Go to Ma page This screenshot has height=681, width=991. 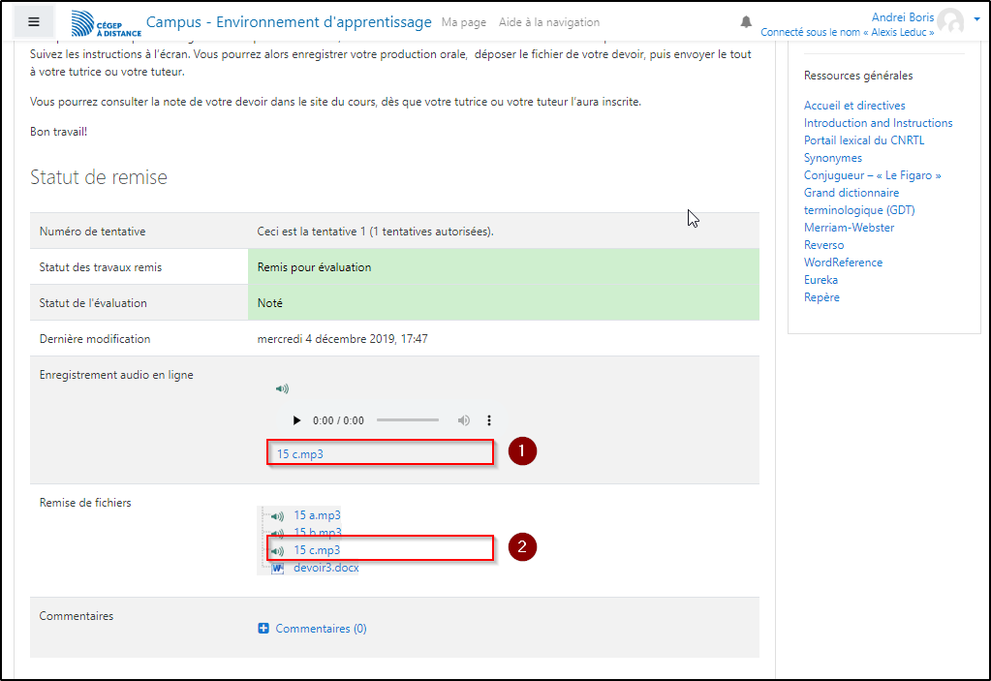pos(464,22)
